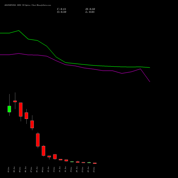
Task: Select the open value O: 0.50
Action: 62,12
